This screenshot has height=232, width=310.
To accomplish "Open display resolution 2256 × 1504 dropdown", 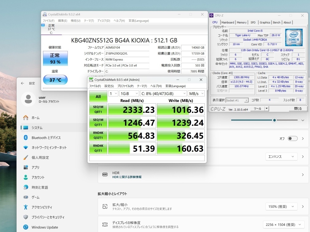I will [x=284, y=225].
